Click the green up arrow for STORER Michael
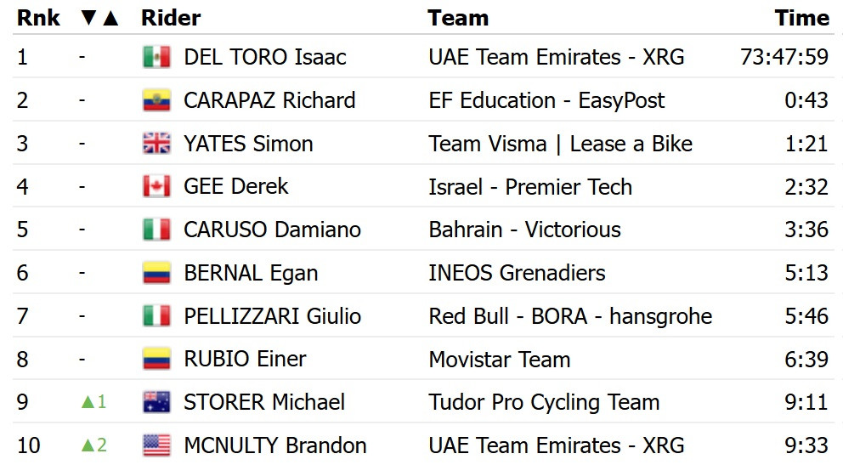The height and width of the screenshot is (465, 843). point(88,402)
